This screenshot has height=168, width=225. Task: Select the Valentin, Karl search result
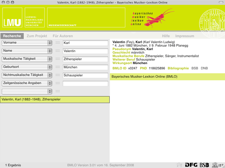pyautogui.click(x=55, y=100)
